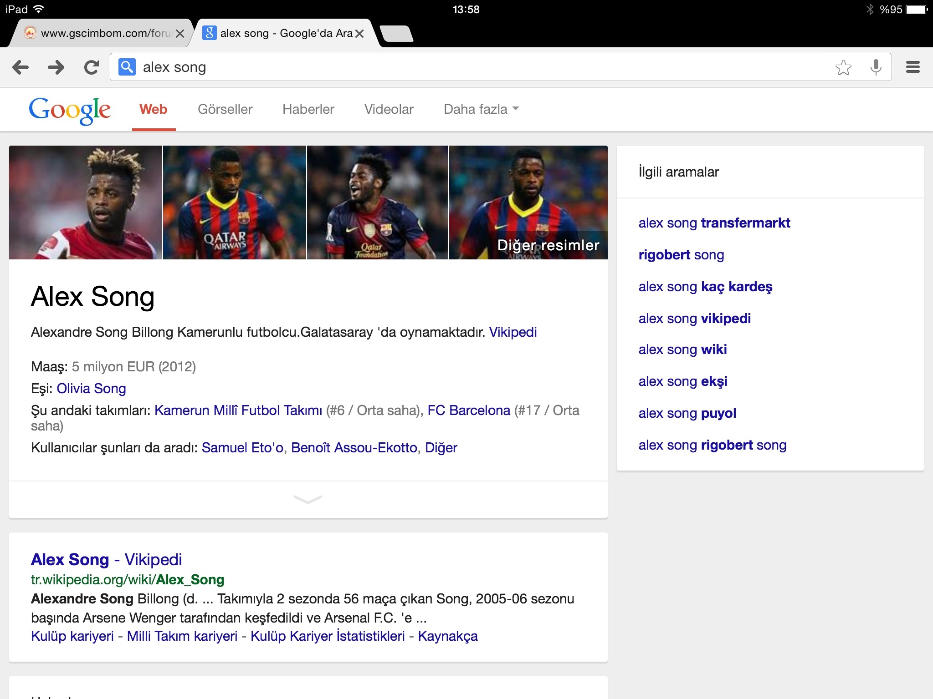Search alex song rigobert song
The height and width of the screenshot is (699, 933).
coord(713,445)
